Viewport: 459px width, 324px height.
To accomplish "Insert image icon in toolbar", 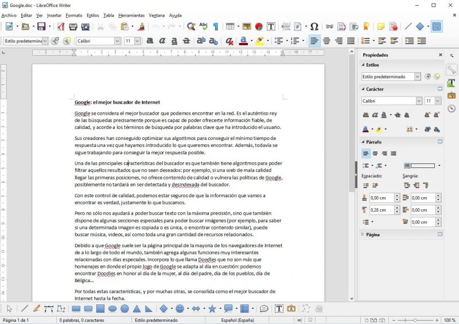I will [x=247, y=26].
